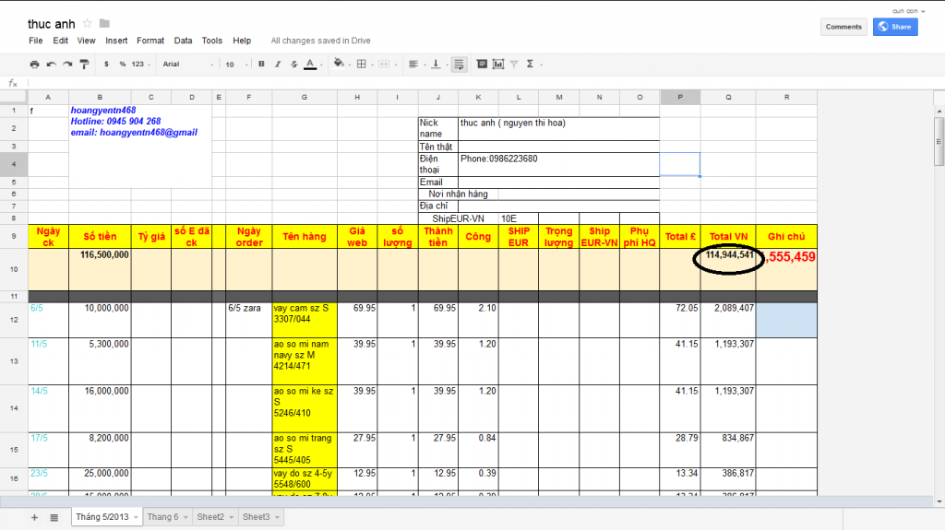Viewport: 945px width, 530px height.
Task: Click the print icon in toolbar
Action: click(35, 65)
